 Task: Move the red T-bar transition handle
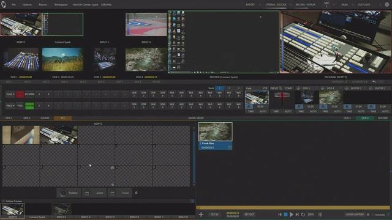pyautogui.click(x=282, y=95)
